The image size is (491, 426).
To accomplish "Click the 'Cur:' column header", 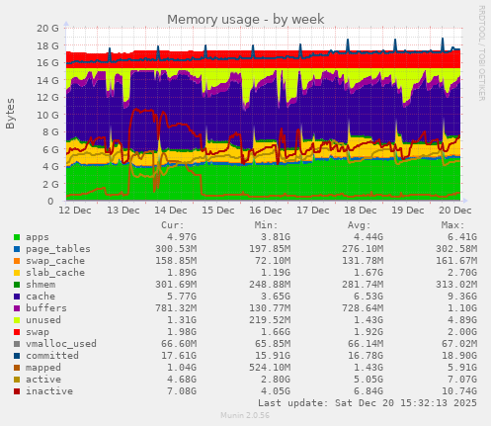I will 173,225.
